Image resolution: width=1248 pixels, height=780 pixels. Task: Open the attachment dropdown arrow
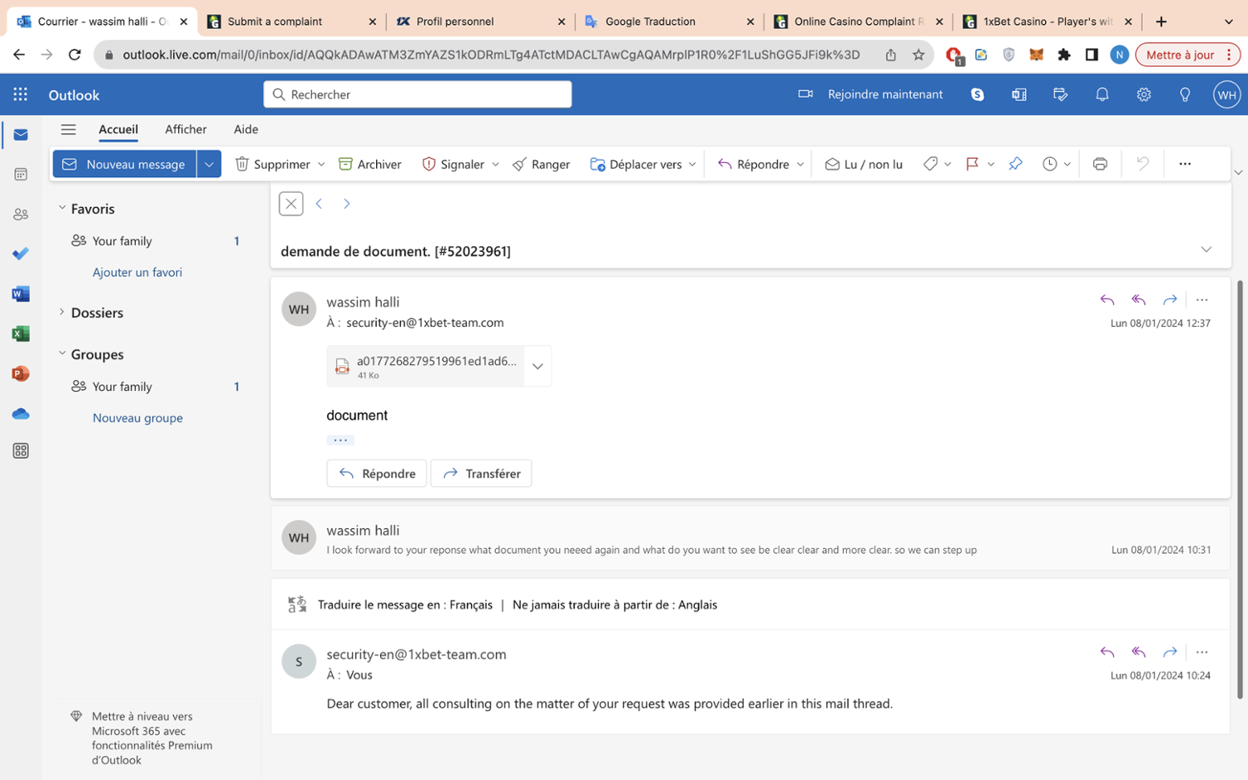tap(537, 367)
